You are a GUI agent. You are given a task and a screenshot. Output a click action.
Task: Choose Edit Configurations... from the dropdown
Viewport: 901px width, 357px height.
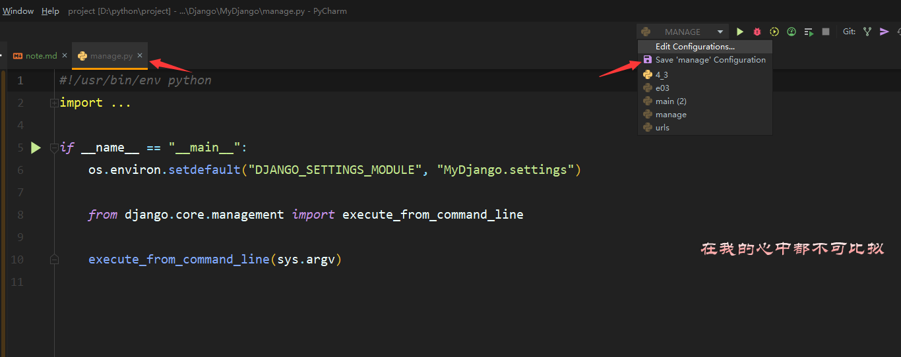(x=704, y=47)
